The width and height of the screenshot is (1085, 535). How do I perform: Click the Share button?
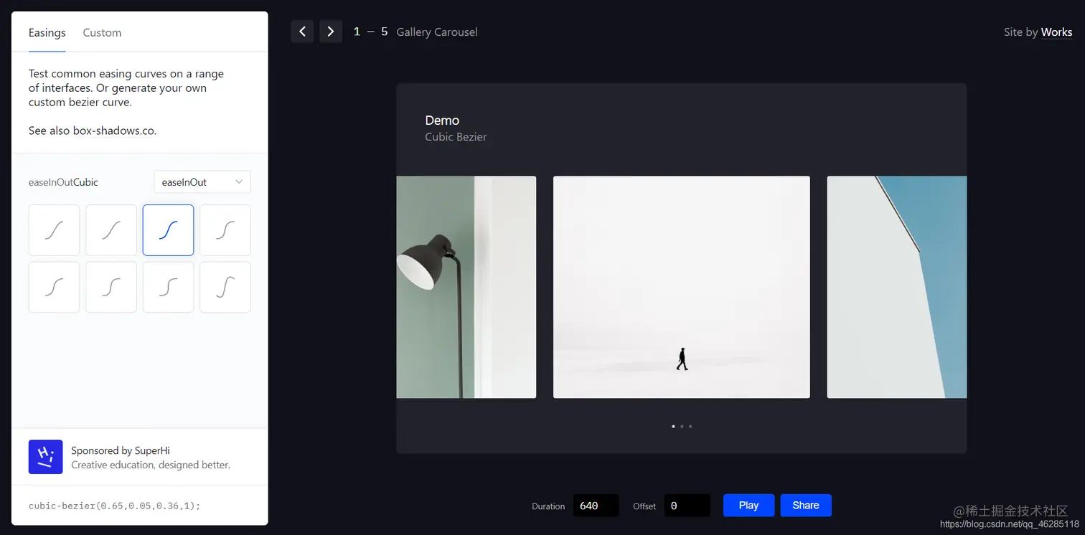(806, 505)
